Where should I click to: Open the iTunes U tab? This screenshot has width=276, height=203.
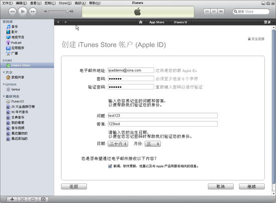click(180, 22)
